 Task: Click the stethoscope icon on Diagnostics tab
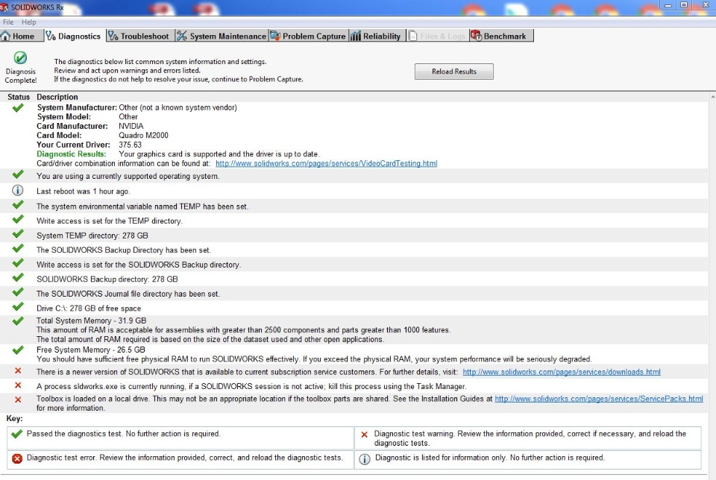click(51, 36)
